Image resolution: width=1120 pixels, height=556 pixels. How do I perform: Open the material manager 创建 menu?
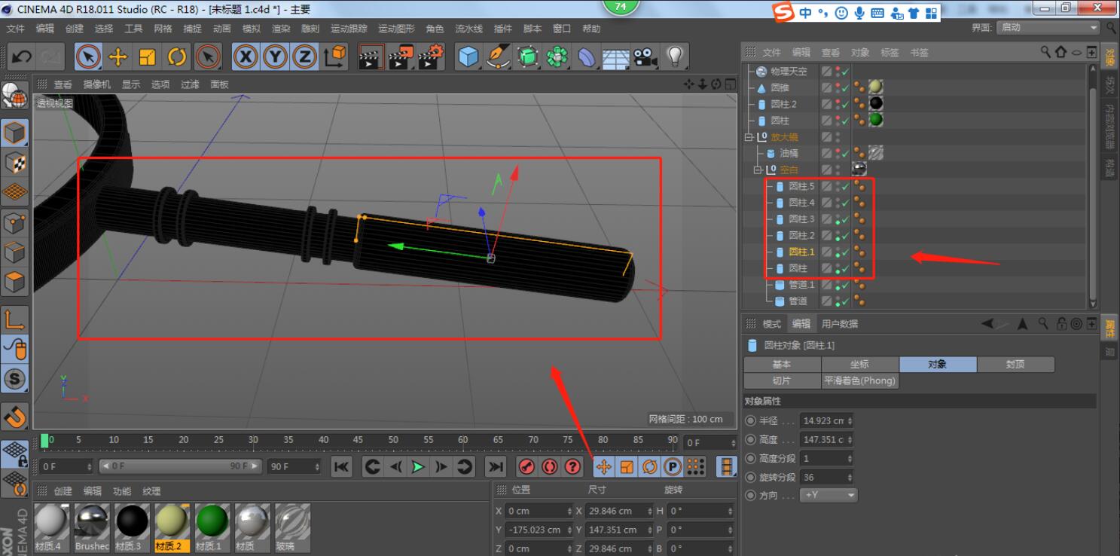tap(63, 490)
